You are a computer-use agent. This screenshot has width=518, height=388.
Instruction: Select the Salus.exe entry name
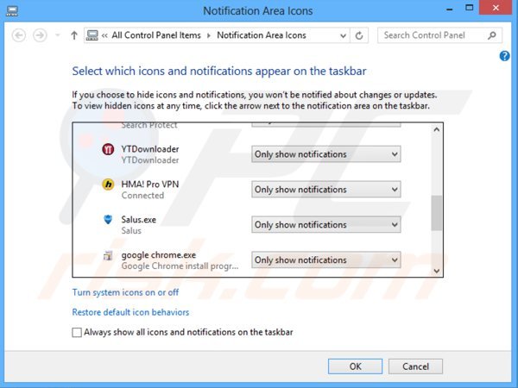point(138,219)
